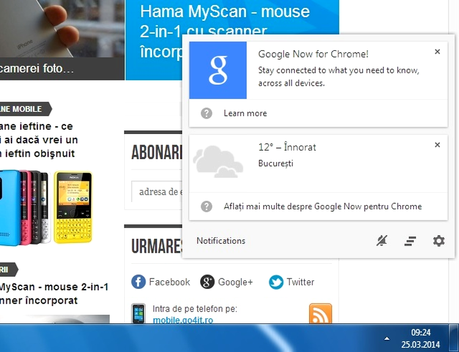This screenshot has width=459, height=352.
Task: Toggle do not disturb bell icon
Action: [382, 241]
